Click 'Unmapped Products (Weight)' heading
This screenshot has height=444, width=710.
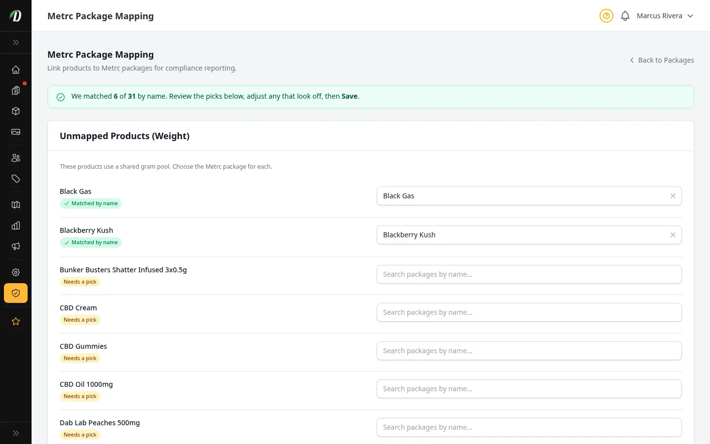click(x=125, y=136)
